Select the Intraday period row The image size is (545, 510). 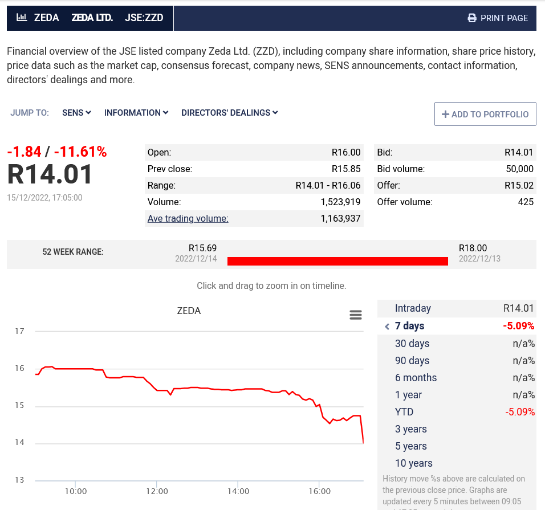tap(457, 308)
